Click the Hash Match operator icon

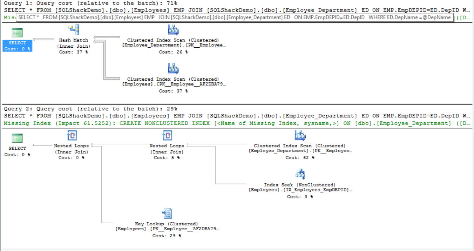click(74, 30)
